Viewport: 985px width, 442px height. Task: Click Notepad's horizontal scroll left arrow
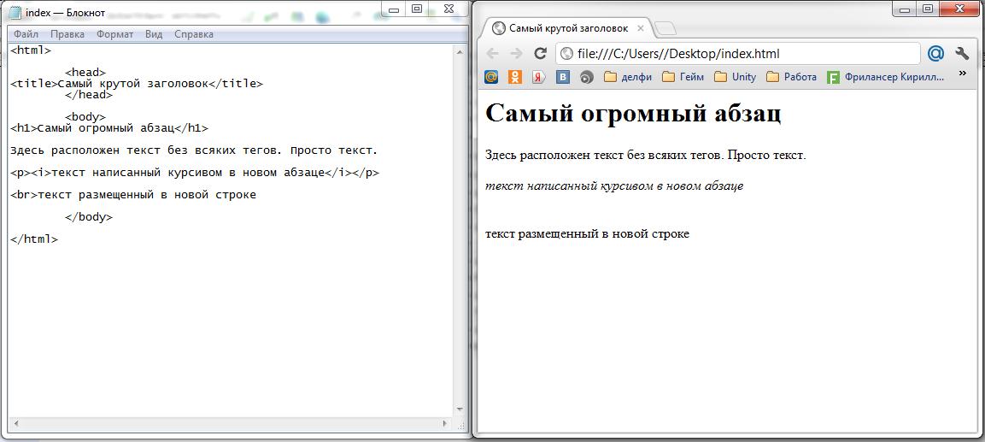point(15,424)
